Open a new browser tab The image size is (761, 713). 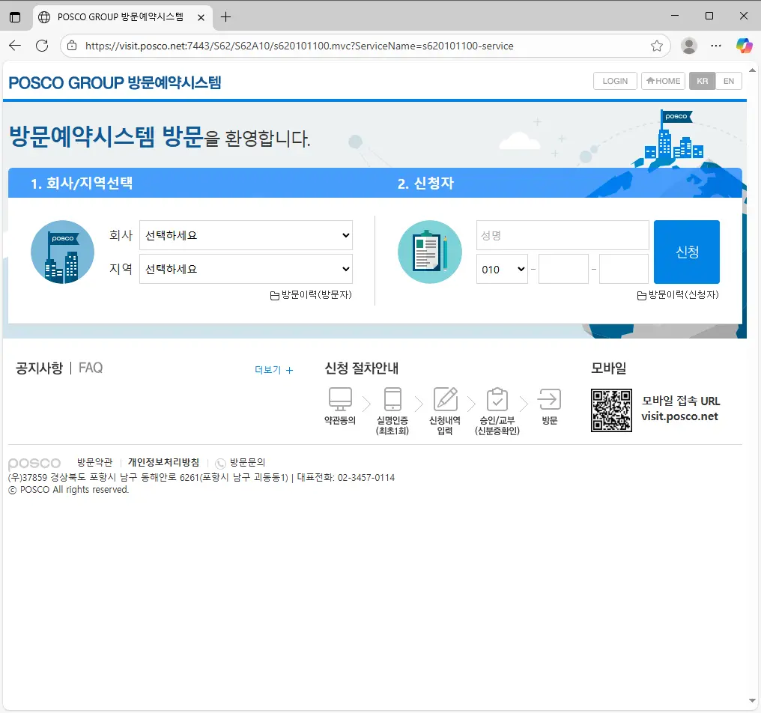[x=225, y=17]
